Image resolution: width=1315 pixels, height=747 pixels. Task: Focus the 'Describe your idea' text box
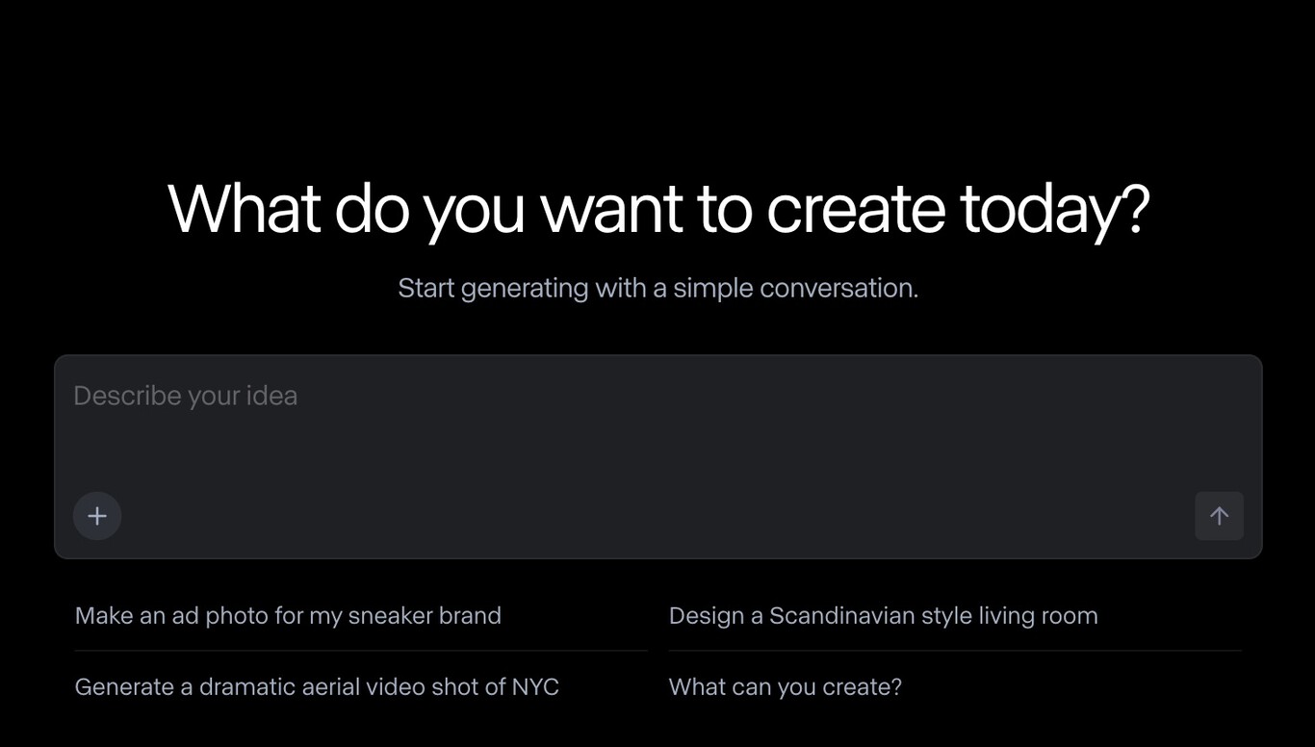[x=657, y=424]
